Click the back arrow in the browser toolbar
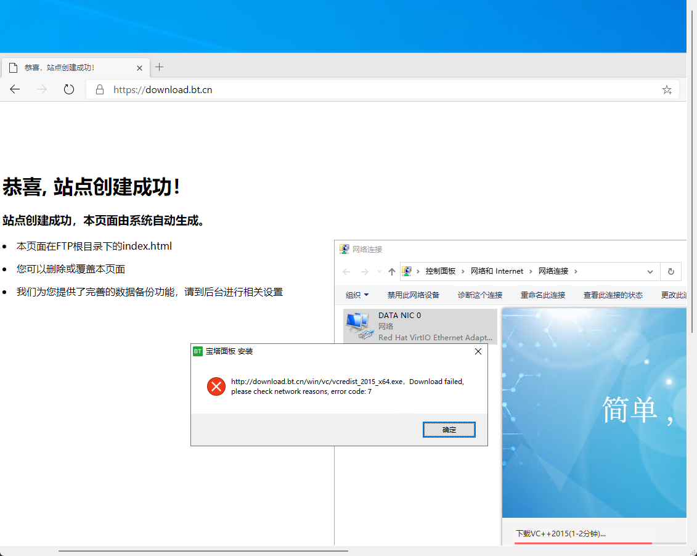 point(15,89)
